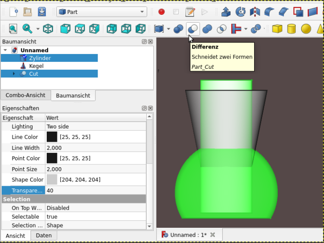Screen dimensions: 324x243
Task: Save the document with the save icon
Action: 42,12
